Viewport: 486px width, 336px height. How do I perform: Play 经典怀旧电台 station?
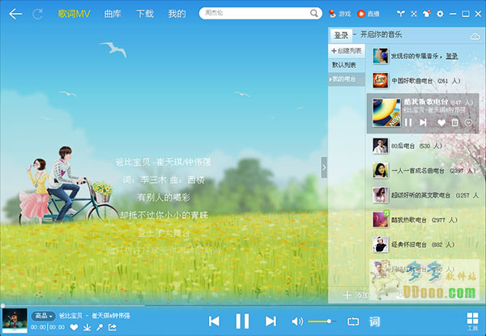pyautogui.click(x=424, y=245)
